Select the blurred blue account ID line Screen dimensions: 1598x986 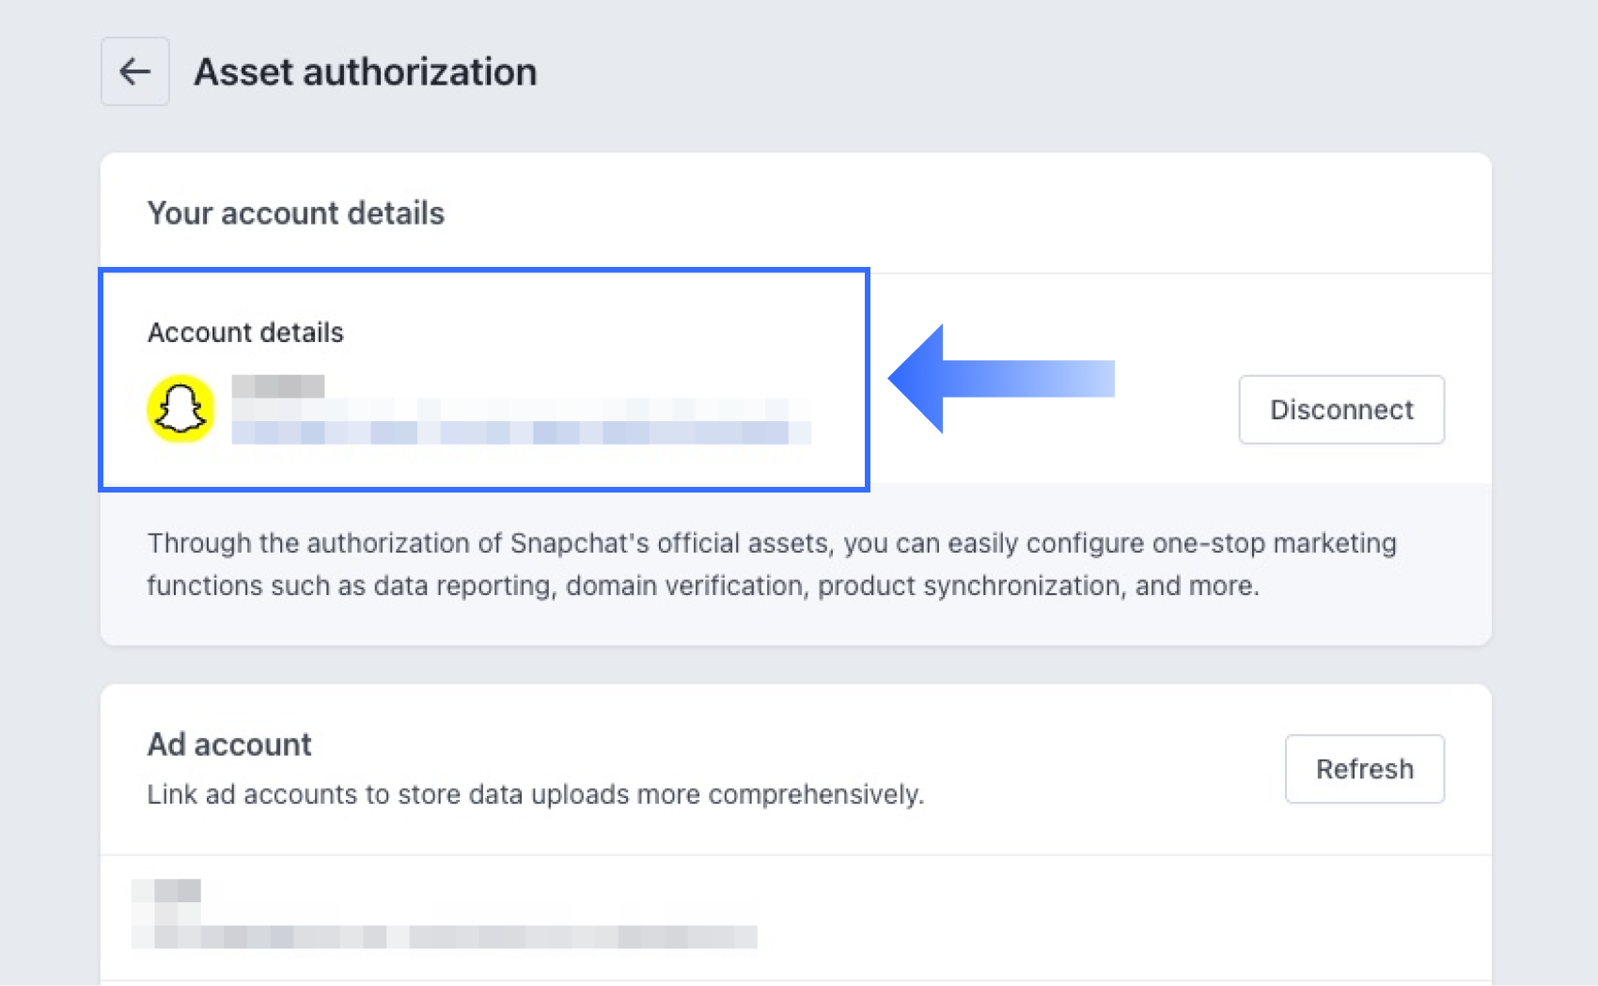(x=520, y=432)
